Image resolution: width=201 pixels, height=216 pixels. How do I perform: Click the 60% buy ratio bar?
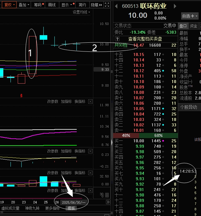pyautogui.click(x=159, y=136)
